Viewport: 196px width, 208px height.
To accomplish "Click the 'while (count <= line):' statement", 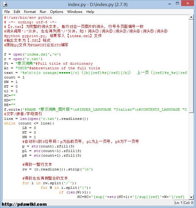I will pyautogui.click(x=29, y=123).
